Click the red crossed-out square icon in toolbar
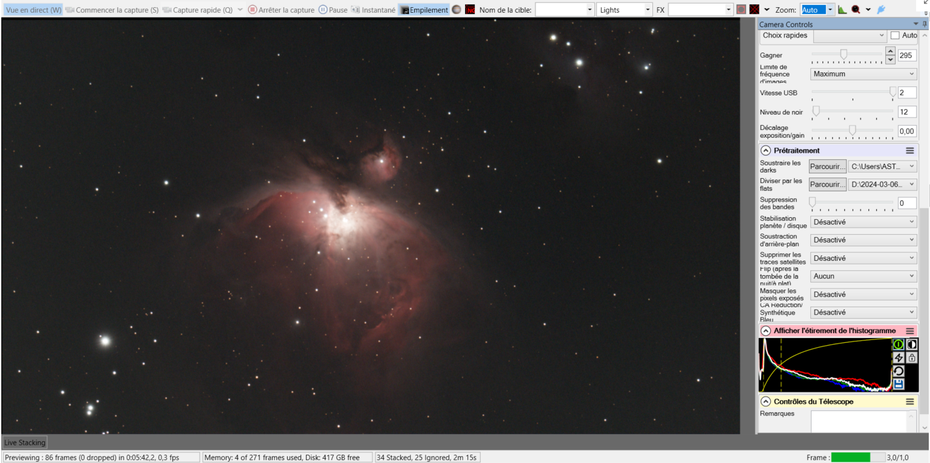The width and height of the screenshot is (930, 463). 754,10
